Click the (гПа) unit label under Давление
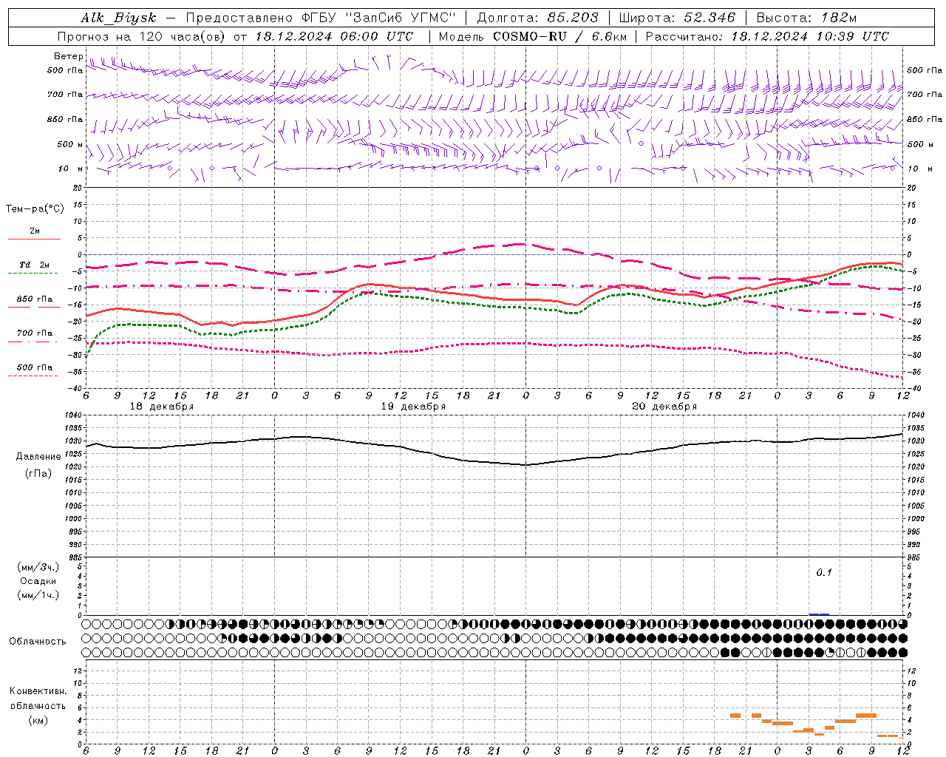946x757 pixels. coord(38,474)
